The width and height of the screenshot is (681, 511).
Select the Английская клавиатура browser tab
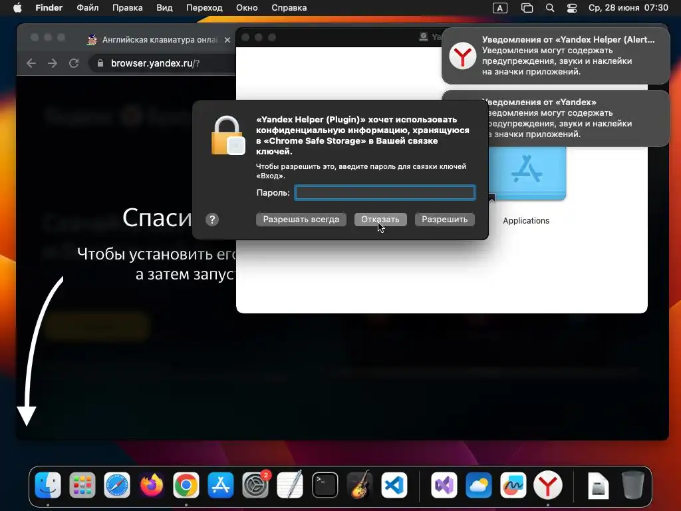158,40
